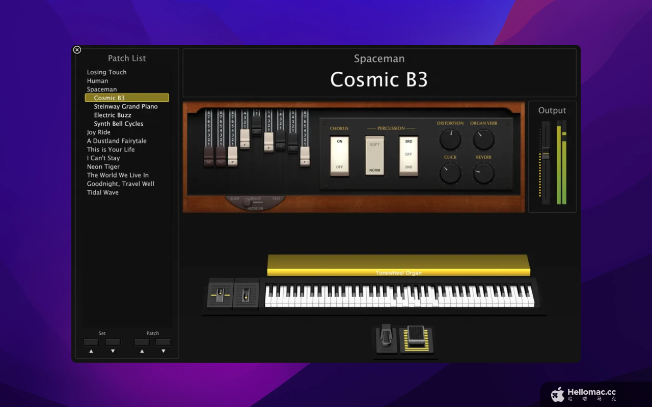
Task: Click the 1' drawbar handle
Action: [x=305, y=157]
